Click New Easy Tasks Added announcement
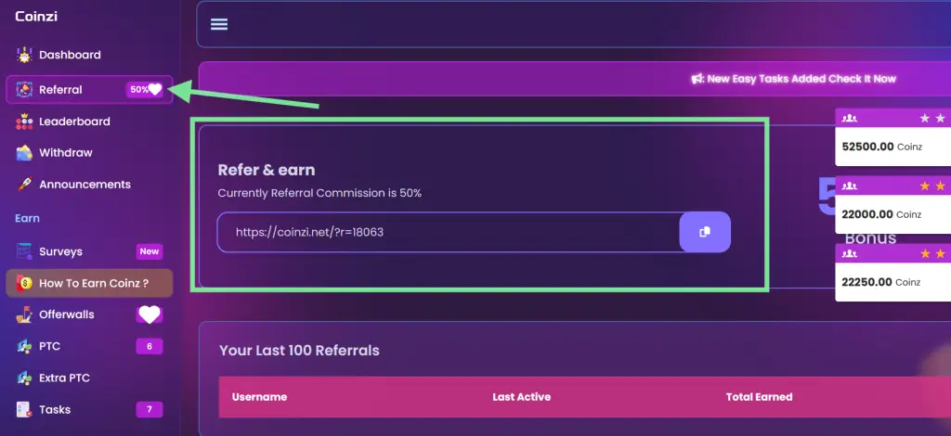Viewport: 951px width, 436px height. (x=801, y=79)
